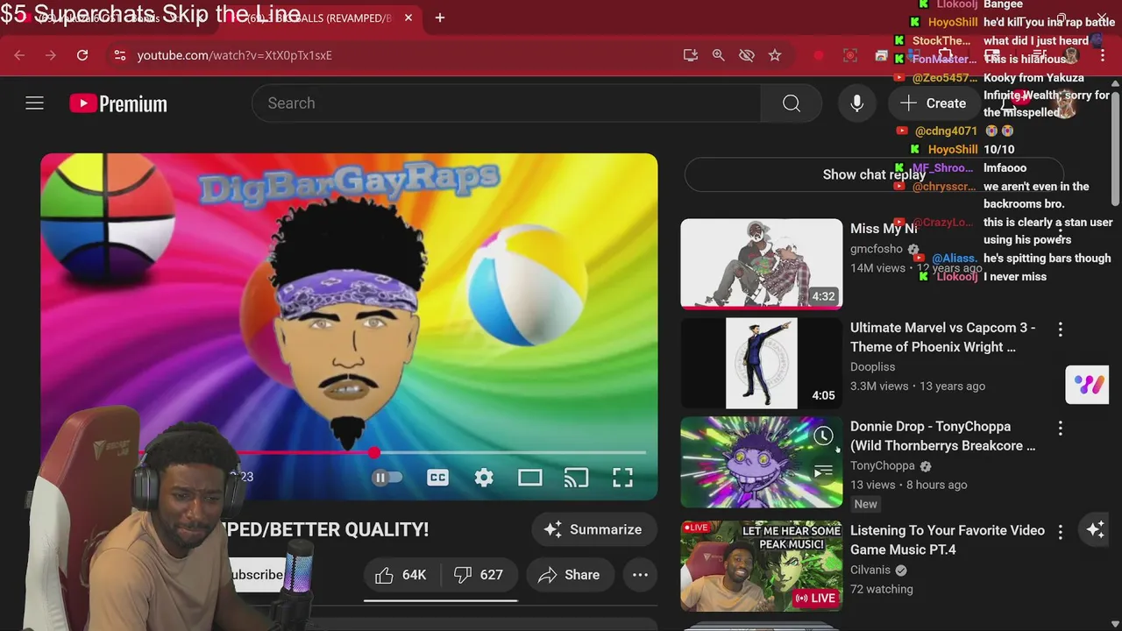
Task: Show chat replay
Action: coord(874,174)
